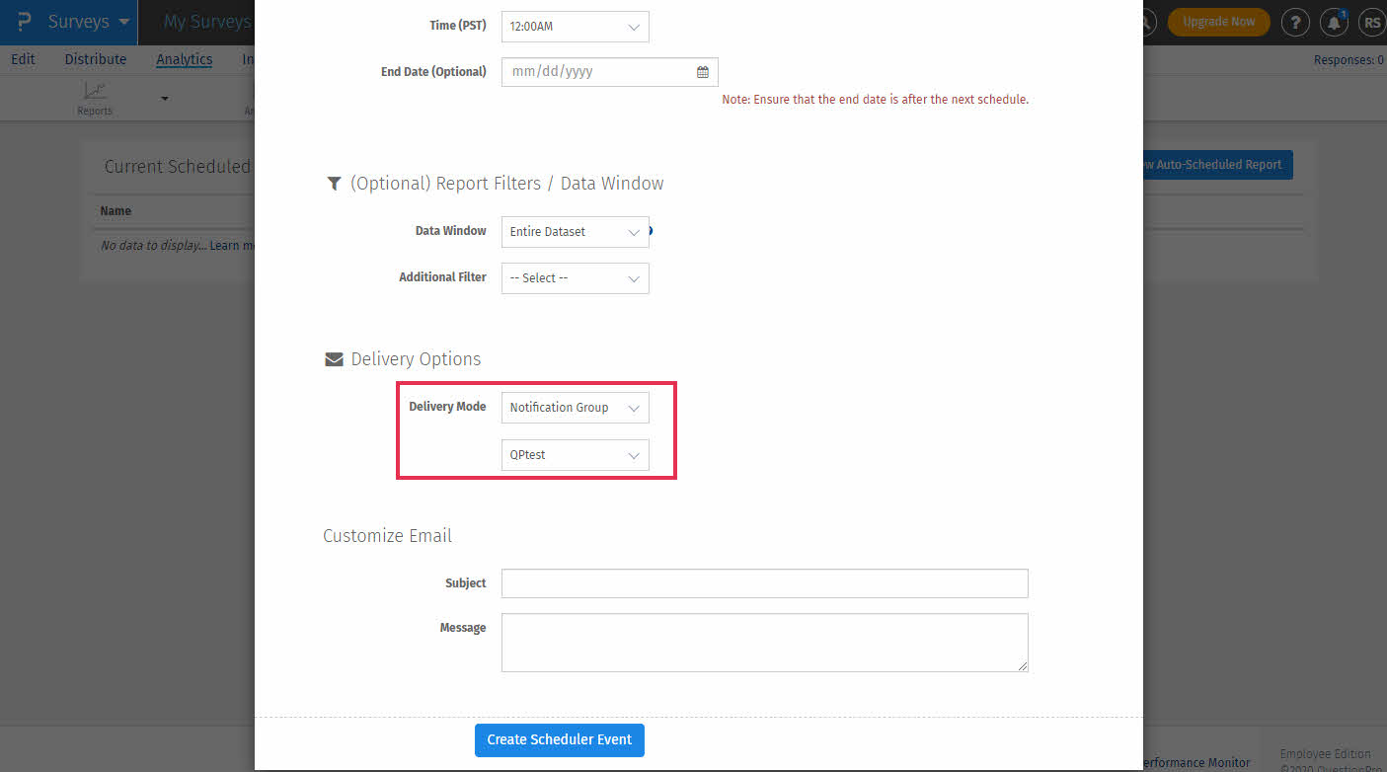Switch to the Distribute tab
Viewport: 1387px width, 772px height.
[x=95, y=59]
